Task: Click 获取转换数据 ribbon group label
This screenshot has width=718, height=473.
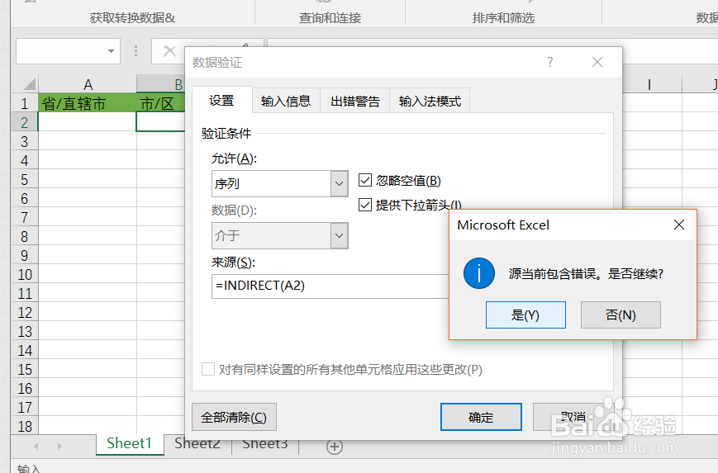Action: pyautogui.click(x=132, y=18)
